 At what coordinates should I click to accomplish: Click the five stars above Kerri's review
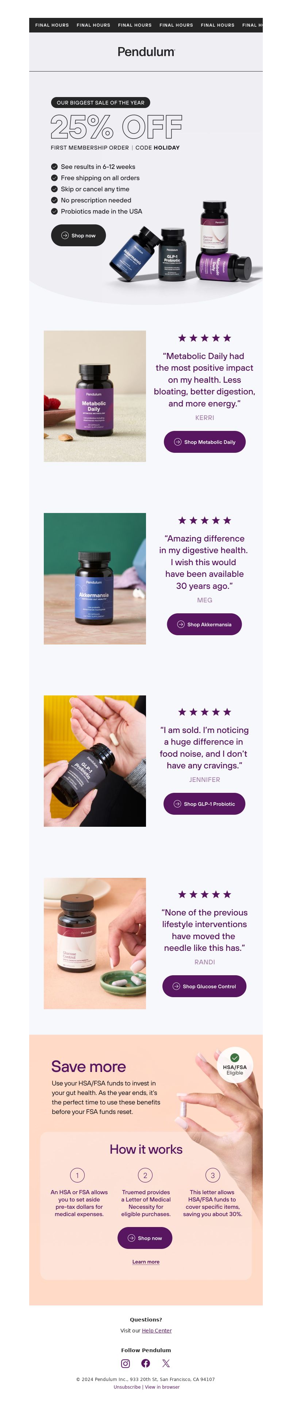204,338
